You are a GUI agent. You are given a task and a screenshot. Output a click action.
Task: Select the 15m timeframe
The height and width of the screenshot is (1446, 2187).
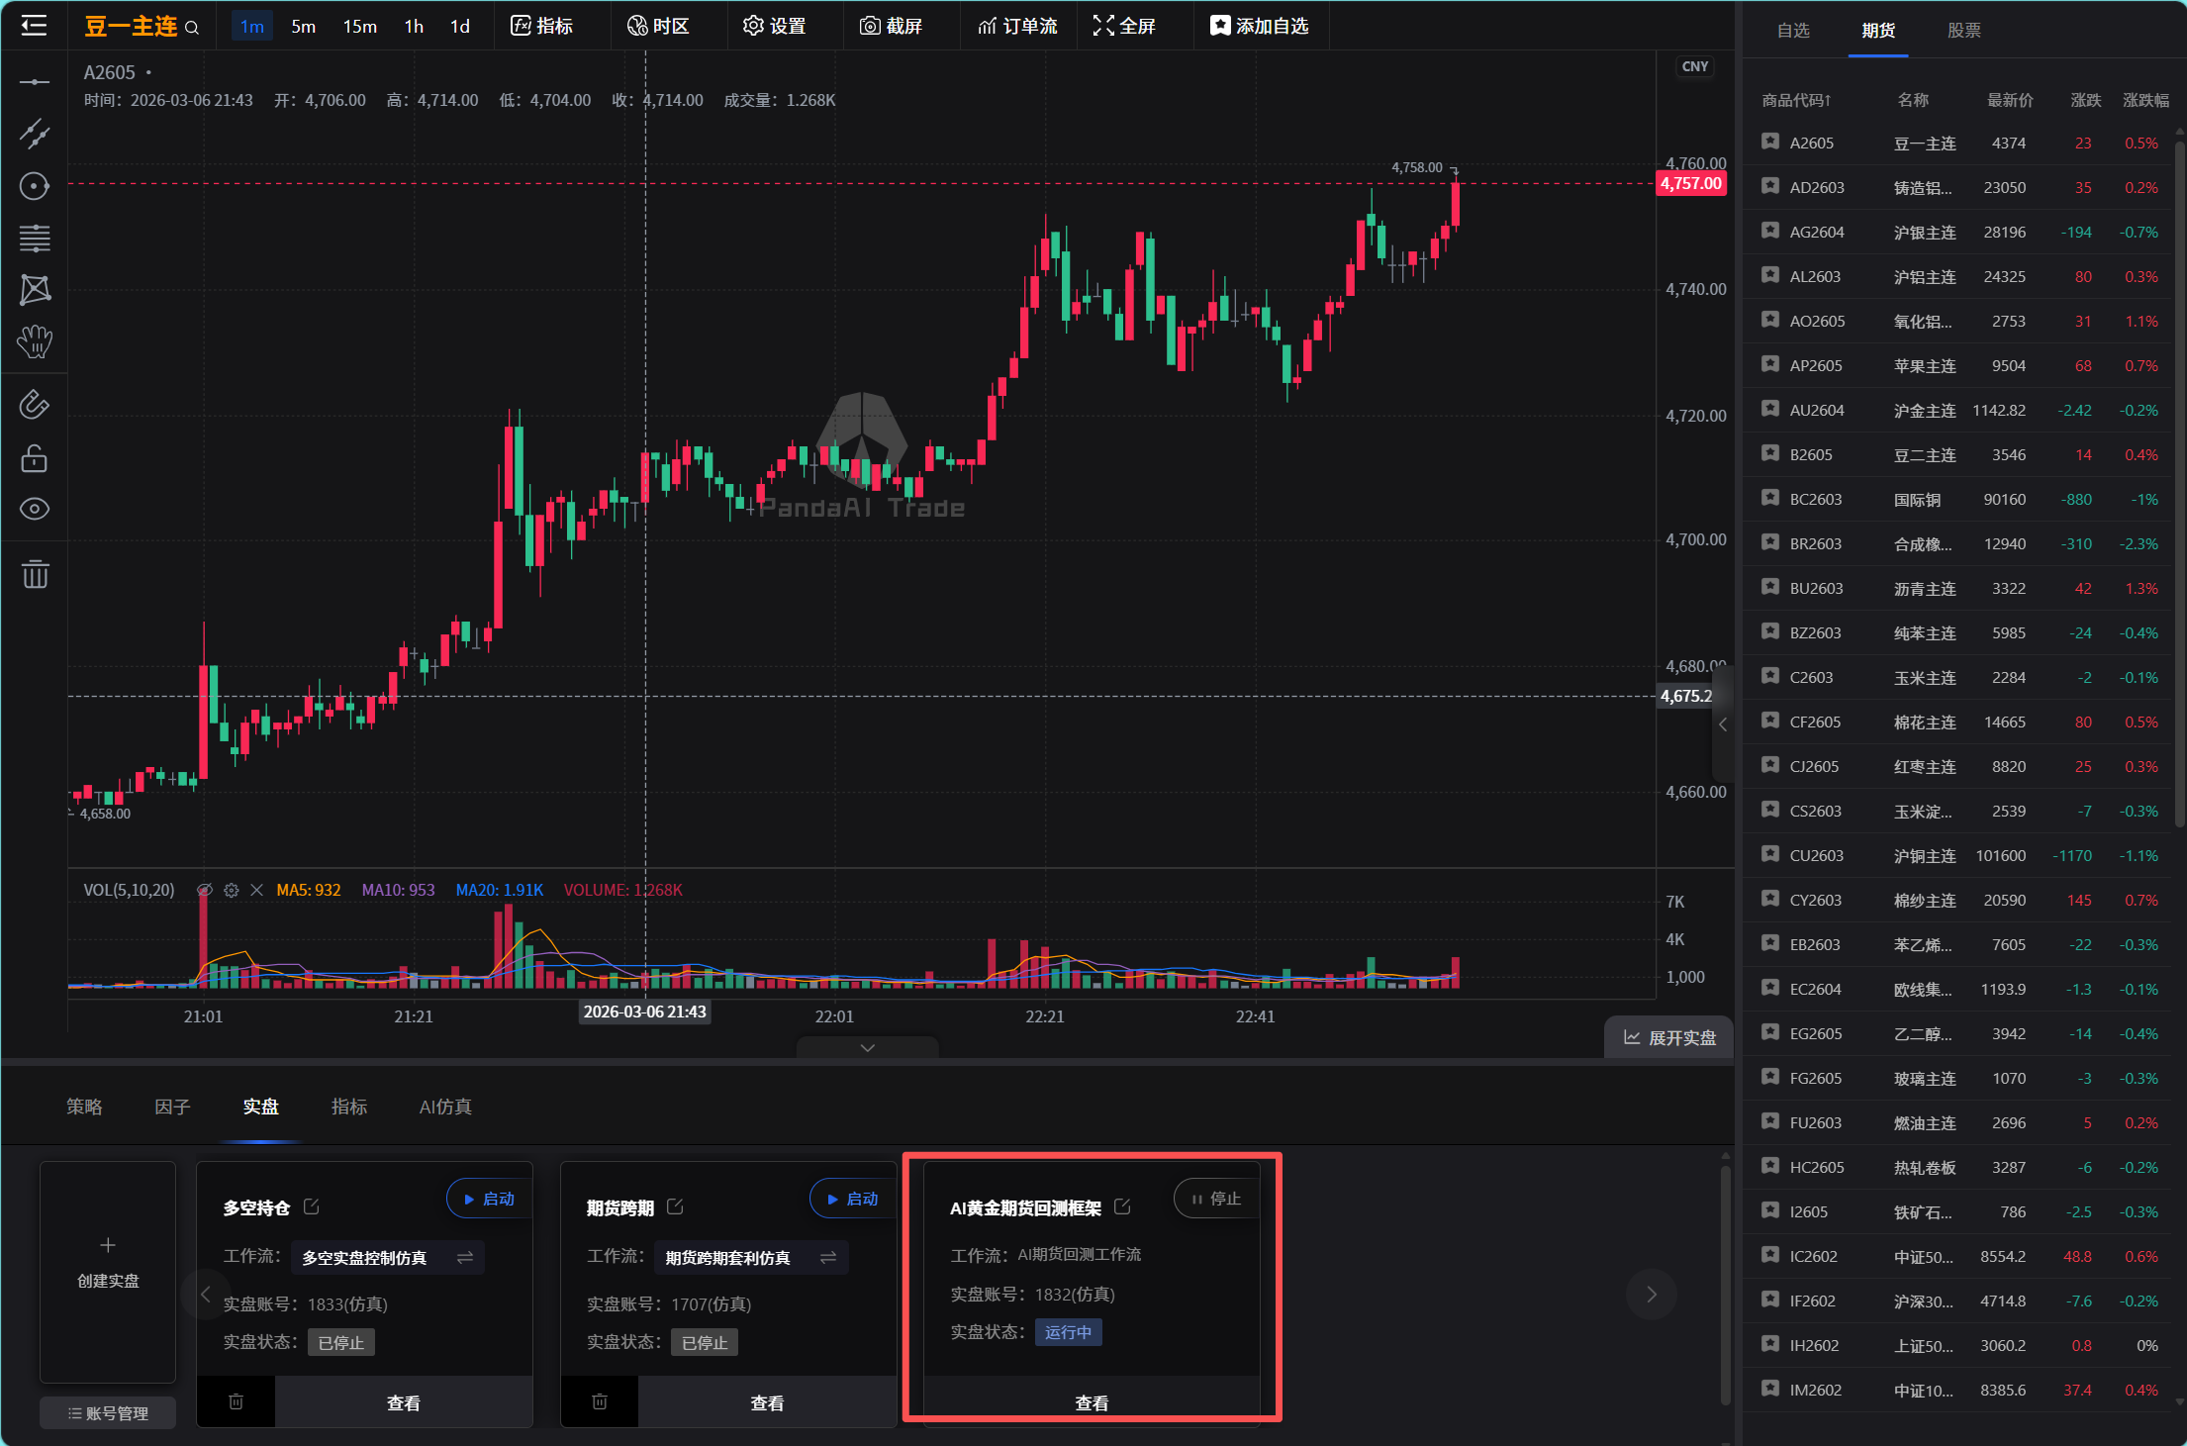pyautogui.click(x=359, y=27)
